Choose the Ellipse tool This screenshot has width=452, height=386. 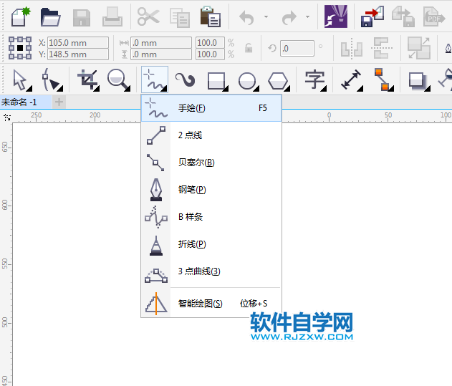tap(247, 79)
